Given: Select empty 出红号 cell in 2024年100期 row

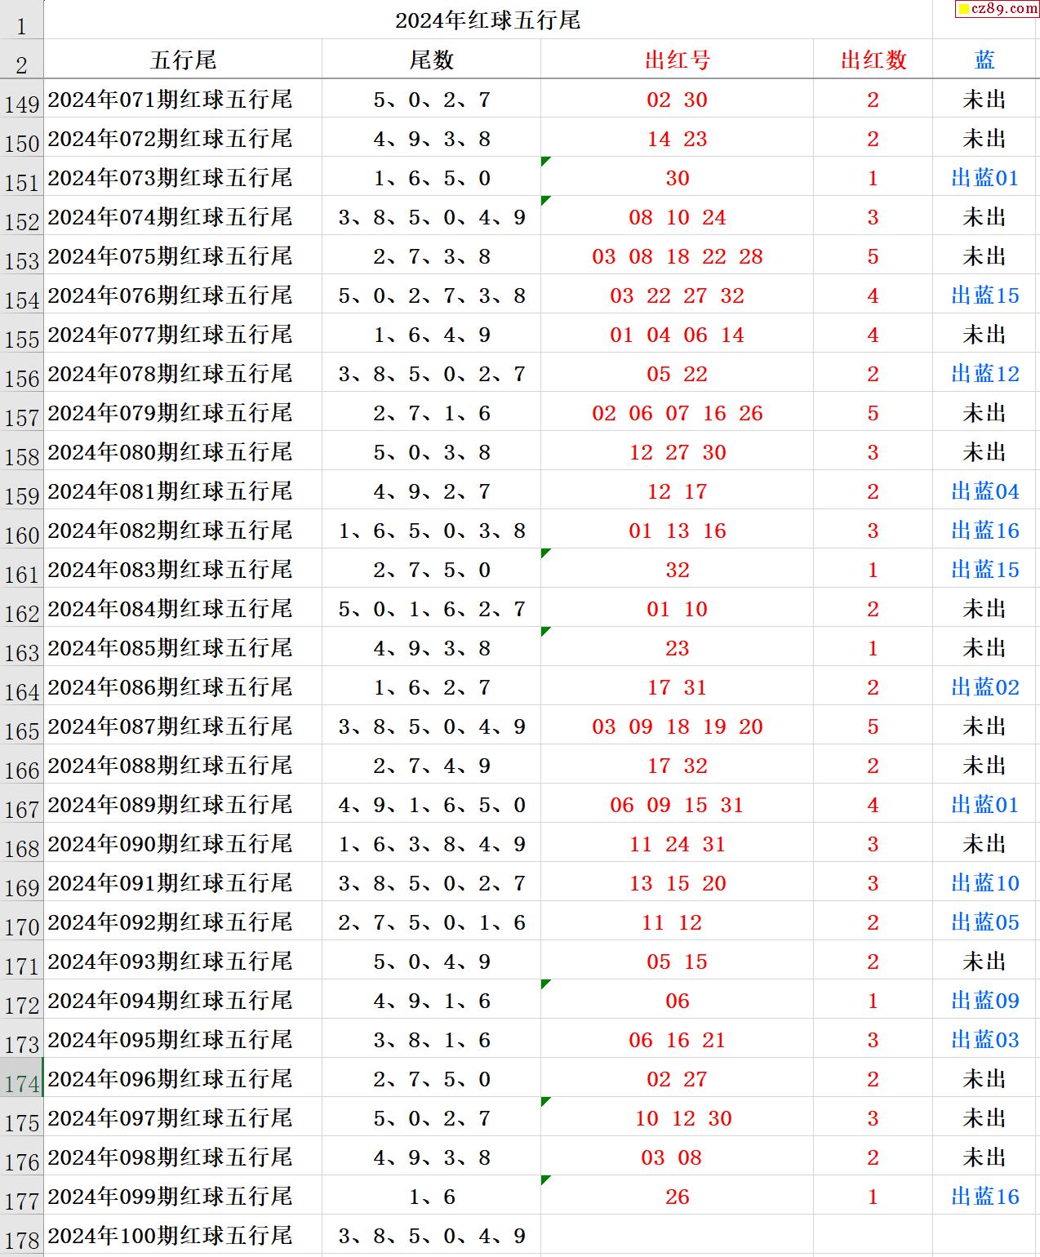Looking at the screenshot, I should [677, 1235].
